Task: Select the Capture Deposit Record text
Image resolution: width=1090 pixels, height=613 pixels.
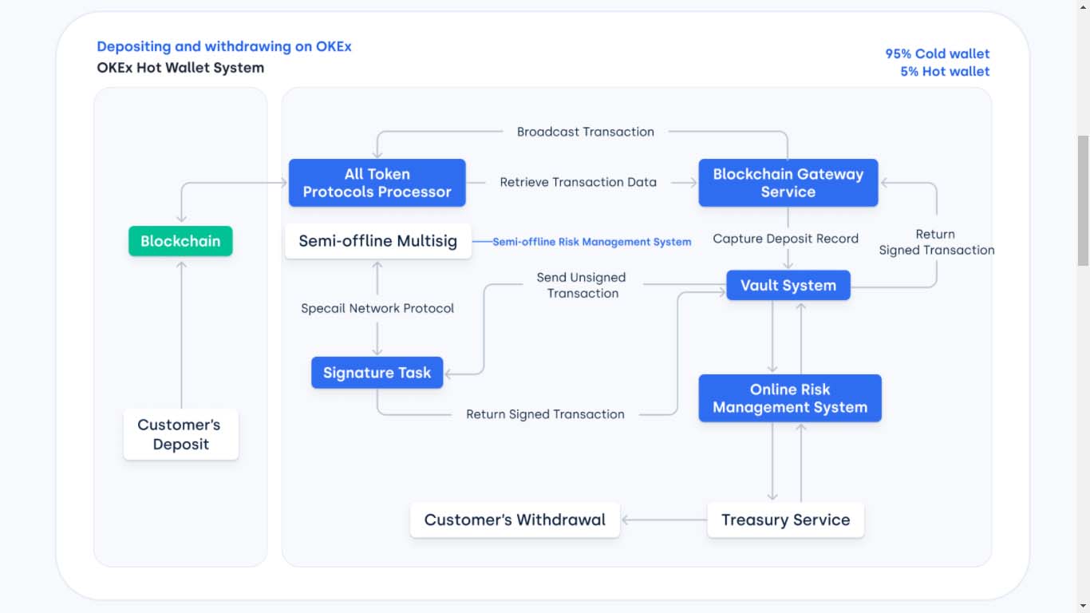Action: point(786,239)
